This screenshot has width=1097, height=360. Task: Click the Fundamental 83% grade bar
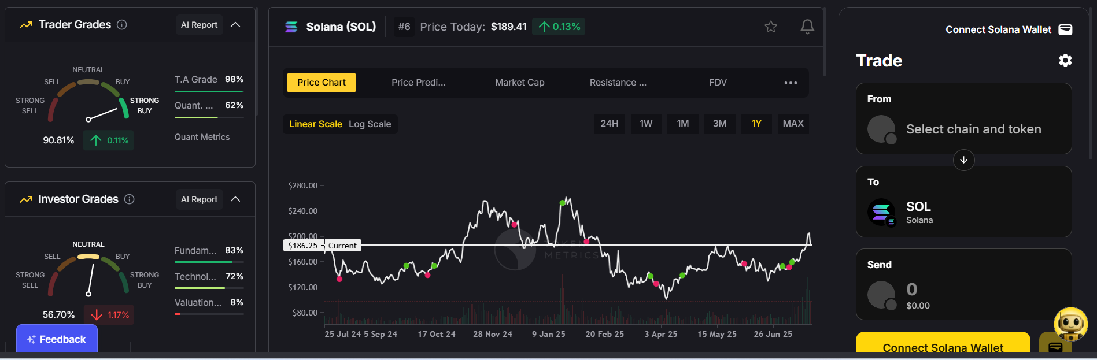209,262
